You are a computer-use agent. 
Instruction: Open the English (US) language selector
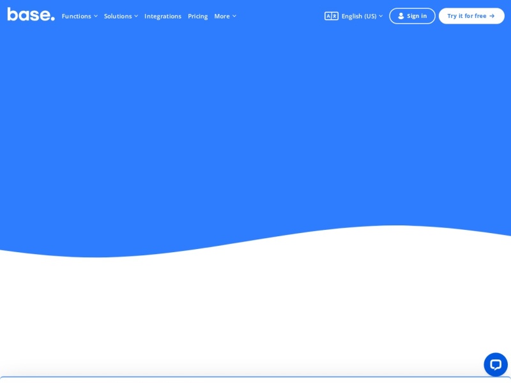[362, 17]
